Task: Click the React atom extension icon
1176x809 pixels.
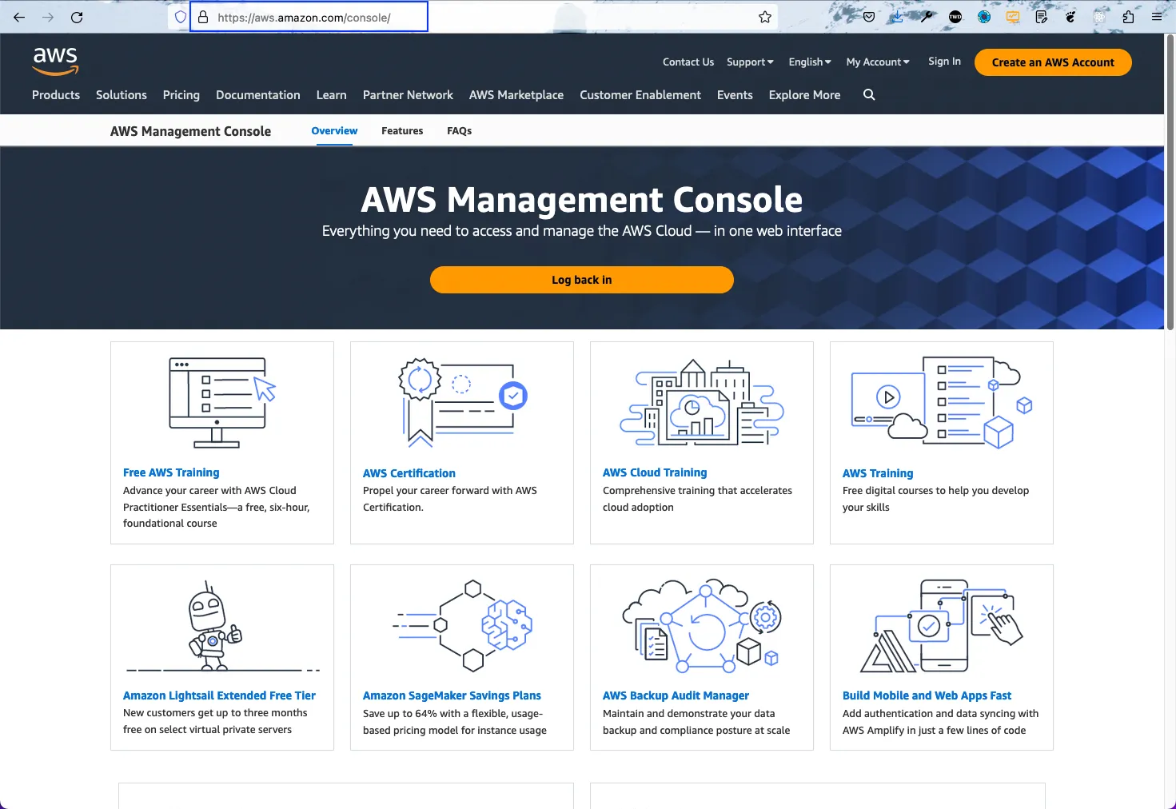Action: 1099,17
